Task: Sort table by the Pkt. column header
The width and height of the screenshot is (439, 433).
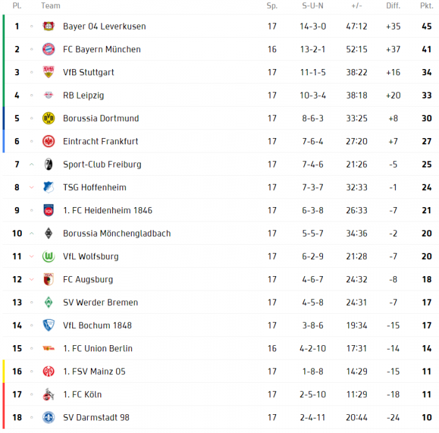Action: pos(426,6)
